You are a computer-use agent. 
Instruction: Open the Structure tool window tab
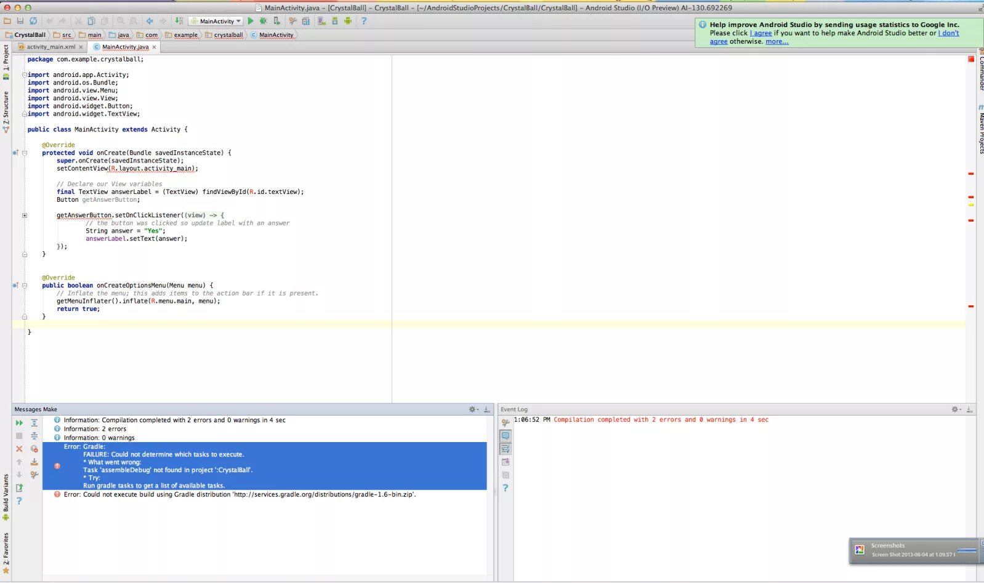(6, 111)
